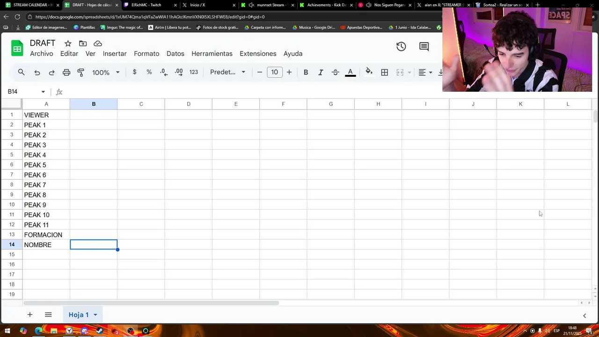Open the Herramientas menu
Screen dimensions: 599x337
point(212,53)
